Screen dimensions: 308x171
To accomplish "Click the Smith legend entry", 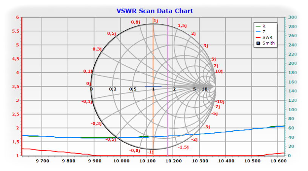I will 265,43.
